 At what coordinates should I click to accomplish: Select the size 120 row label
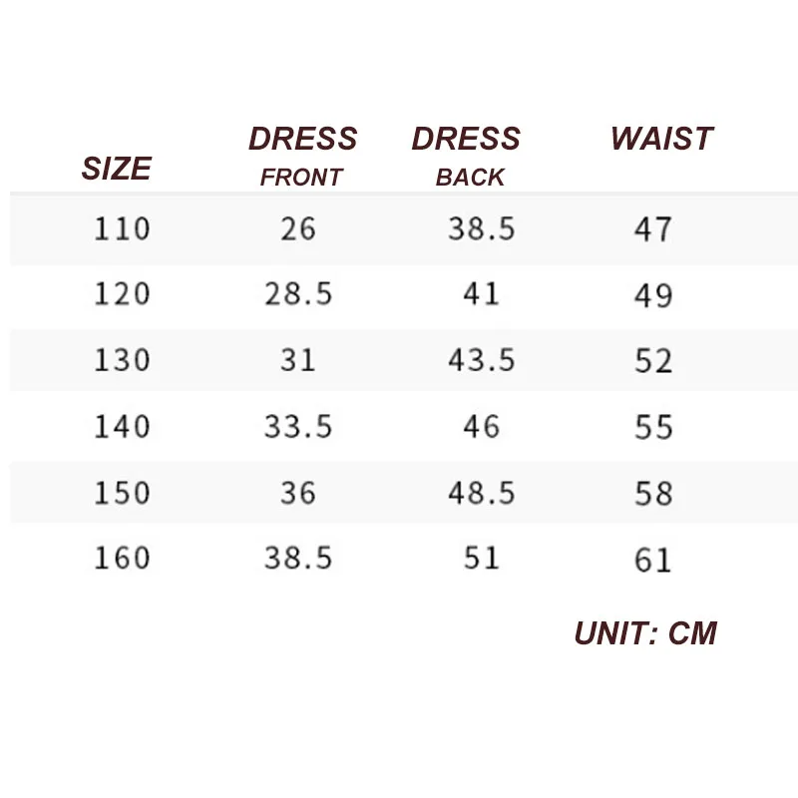122,294
